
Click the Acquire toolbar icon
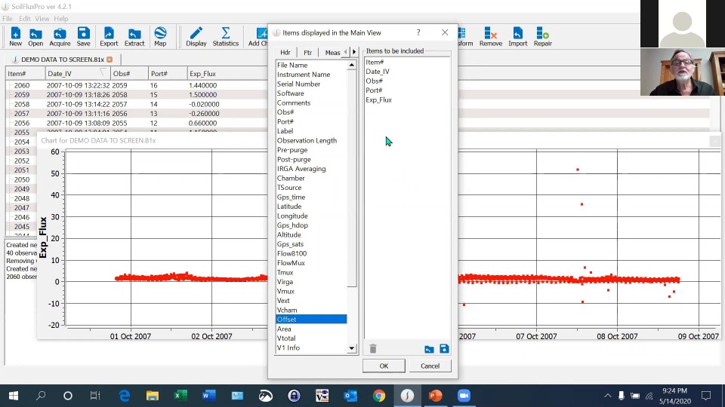point(60,36)
